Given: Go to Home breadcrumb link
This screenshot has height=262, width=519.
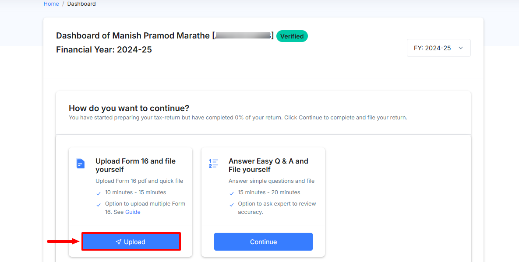Looking at the screenshot, I should (x=51, y=4).
